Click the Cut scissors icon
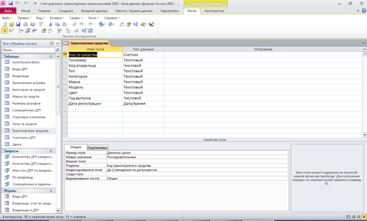This screenshot has height=221, width=367. coord(51,24)
